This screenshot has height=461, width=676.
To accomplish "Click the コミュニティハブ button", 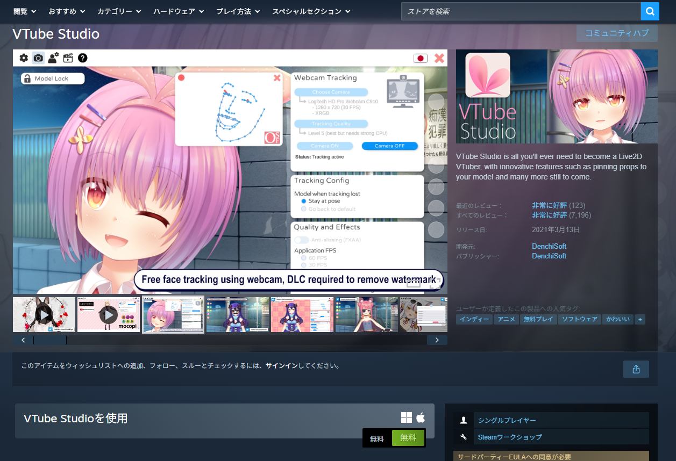I will coord(617,33).
